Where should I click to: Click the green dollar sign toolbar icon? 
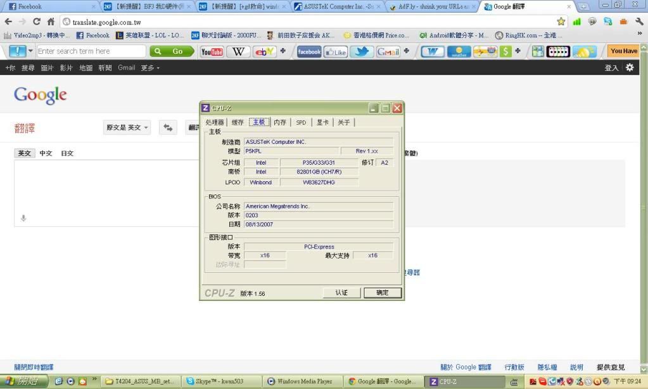click(x=505, y=52)
